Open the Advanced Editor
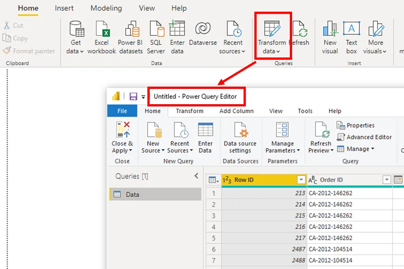Image resolution: width=404 pixels, height=269 pixels. coord(364,137)
